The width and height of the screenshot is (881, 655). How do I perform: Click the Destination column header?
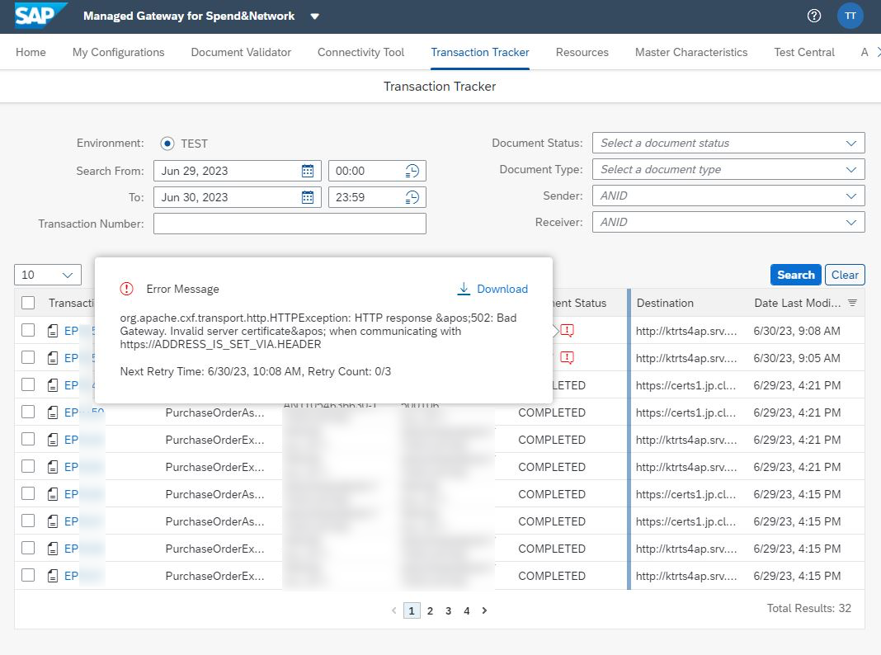(665, 303)
